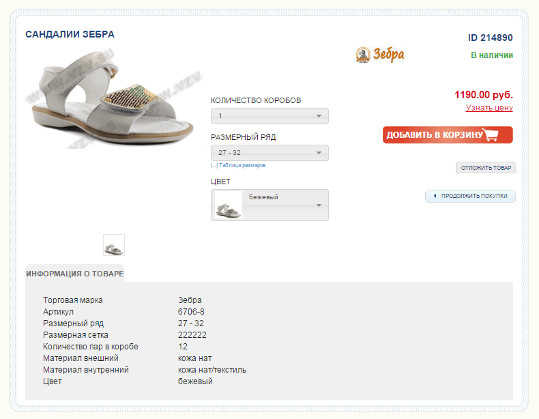Click the size table bracket icon
Viewport: 539px width, 419px height.
[214, 166]
